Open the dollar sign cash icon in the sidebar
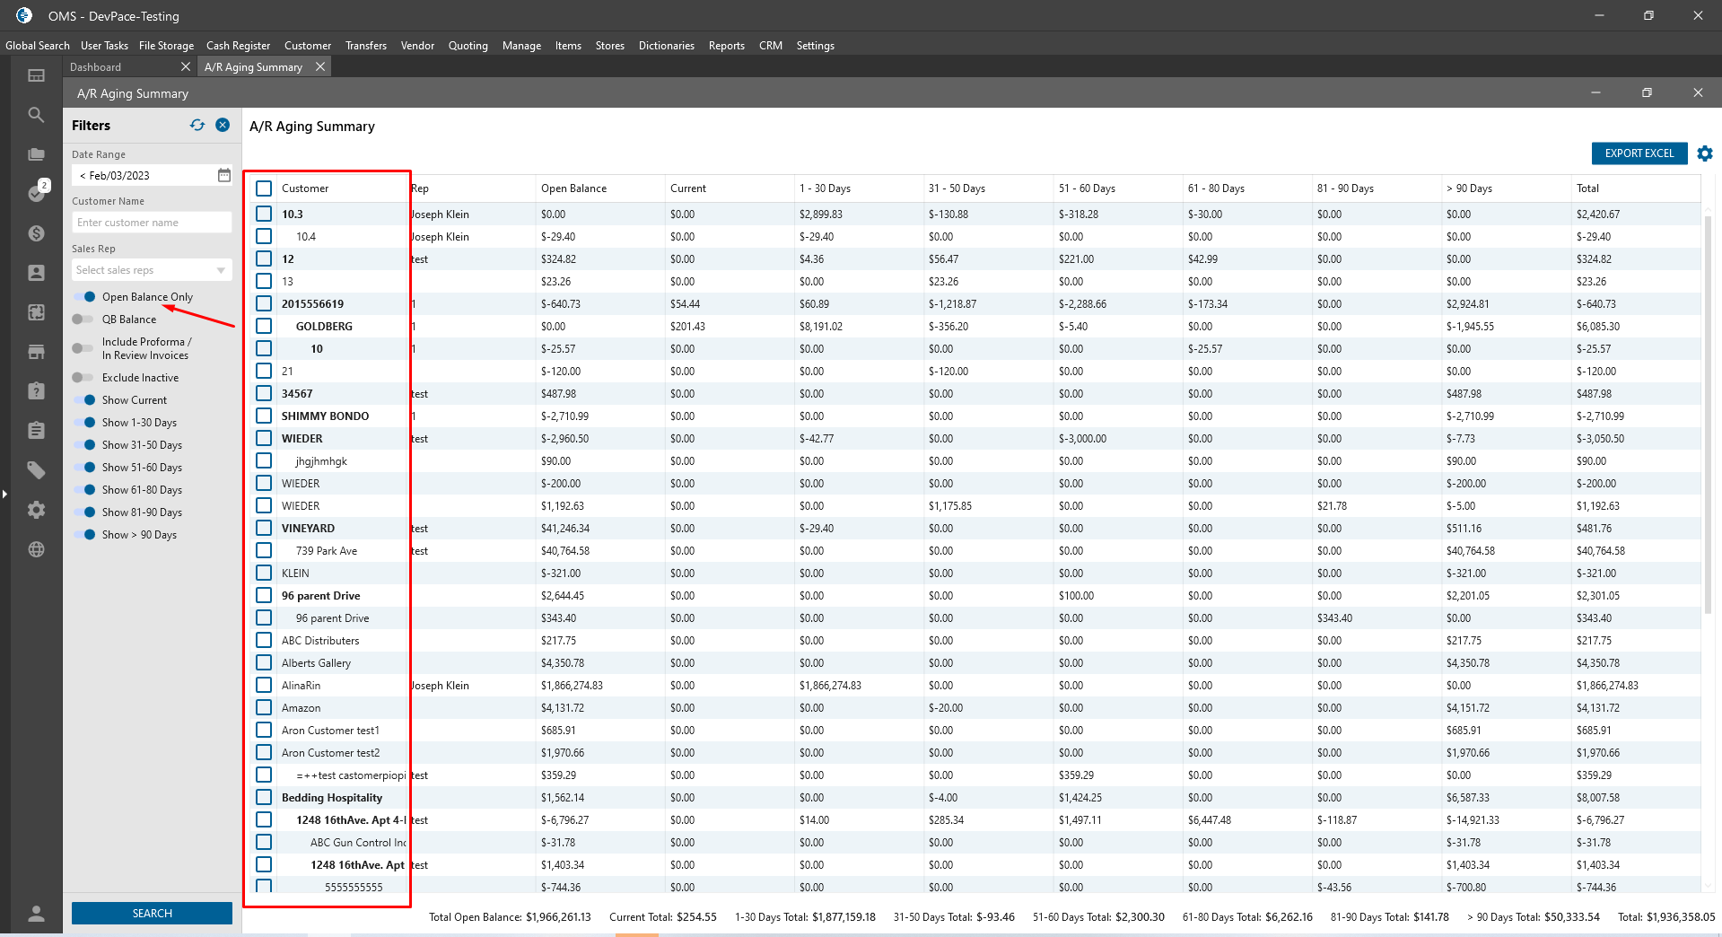Image resolution: width=1722 pixels, height=937 pixels. (x=36, y=233)
